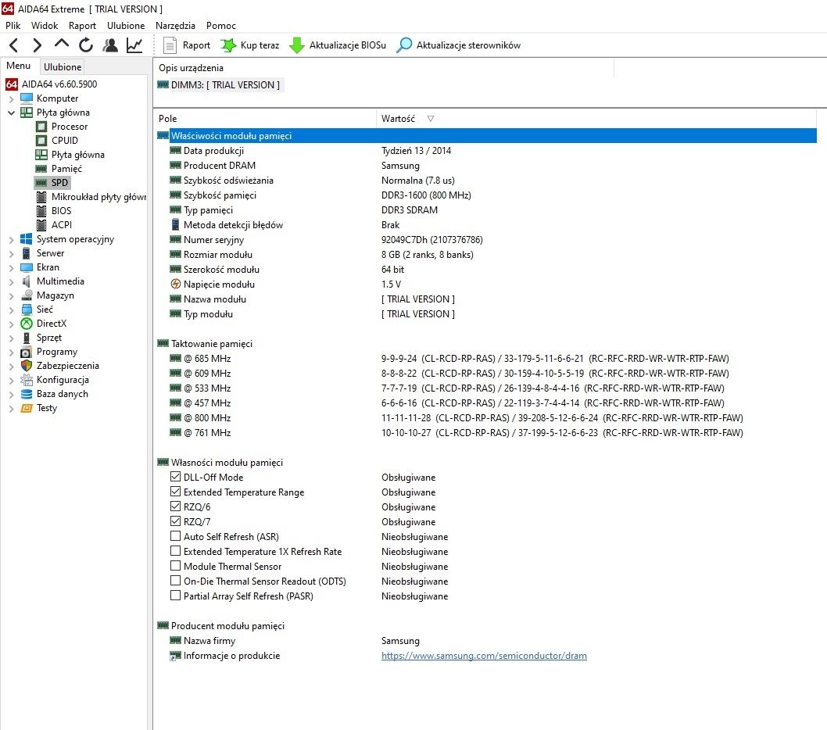
Task: Open the graph chart toolbar icon
Action: 134,45
